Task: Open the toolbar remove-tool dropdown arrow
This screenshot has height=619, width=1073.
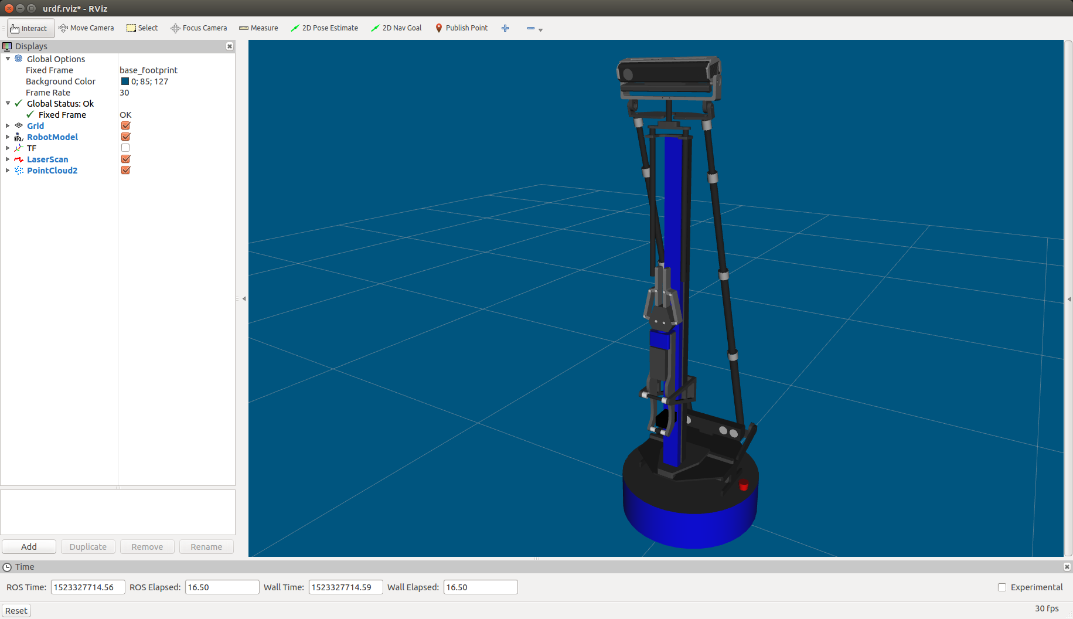Action: coord(540,29)
